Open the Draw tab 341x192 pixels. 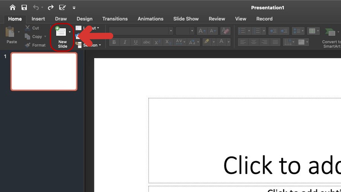[61, 19]
